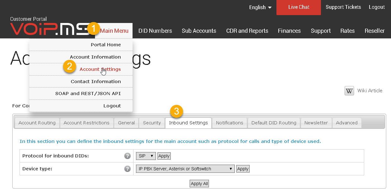
Task: Open the Wiki Article icon
Action: click(x=349, y=91)
